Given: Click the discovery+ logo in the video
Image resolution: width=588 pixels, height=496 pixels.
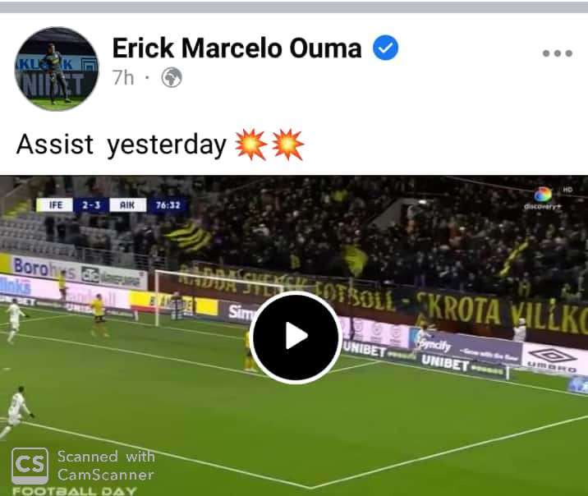Looking at the screenshot, I should (543, 199).
